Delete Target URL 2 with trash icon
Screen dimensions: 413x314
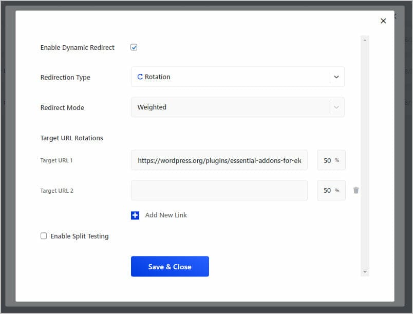(x=356, y=190)
